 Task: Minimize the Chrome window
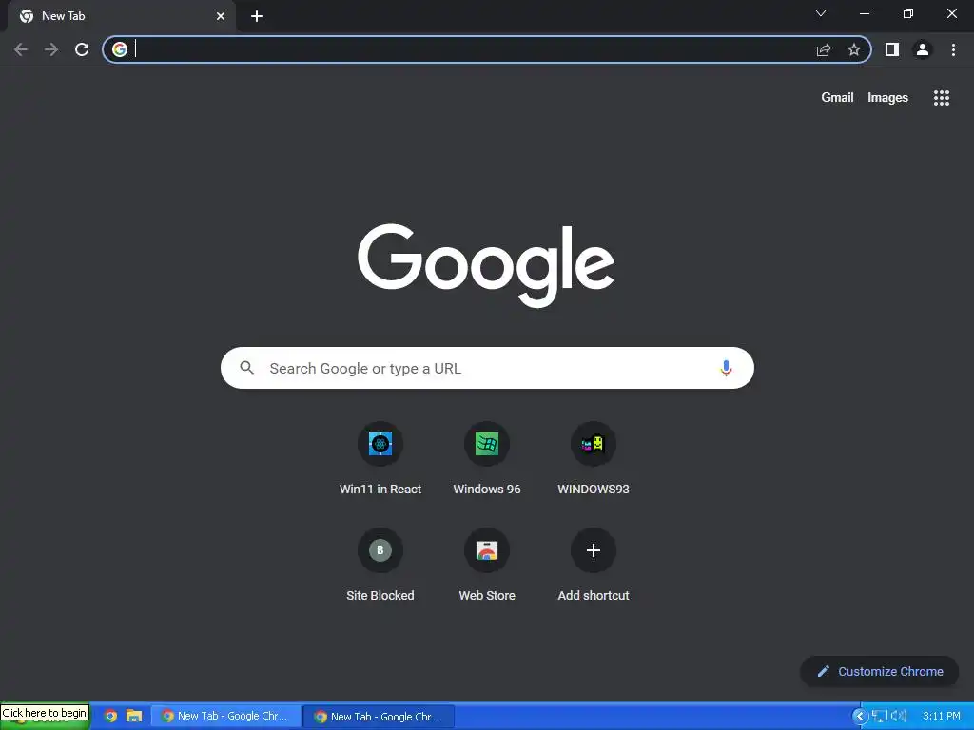click(x=864, y=13)
